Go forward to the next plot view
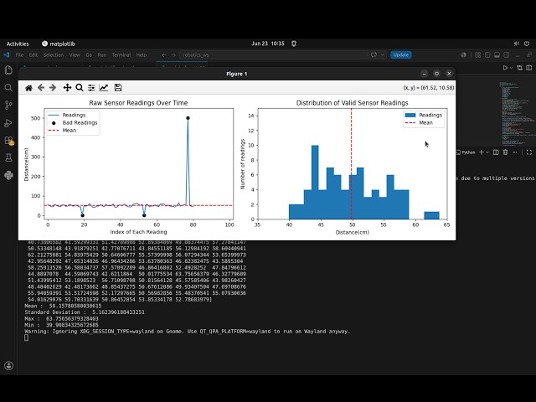 (53, 88)
